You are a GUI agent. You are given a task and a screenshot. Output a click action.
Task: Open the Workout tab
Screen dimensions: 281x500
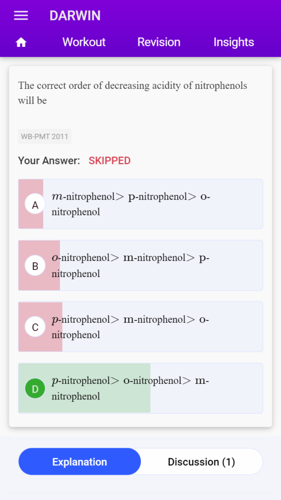84,42
